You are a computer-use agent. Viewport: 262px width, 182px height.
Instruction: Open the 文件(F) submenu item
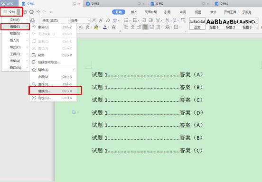pos(16,20)
